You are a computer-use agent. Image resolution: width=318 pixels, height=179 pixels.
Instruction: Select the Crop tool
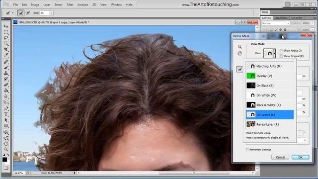(6, 49)
